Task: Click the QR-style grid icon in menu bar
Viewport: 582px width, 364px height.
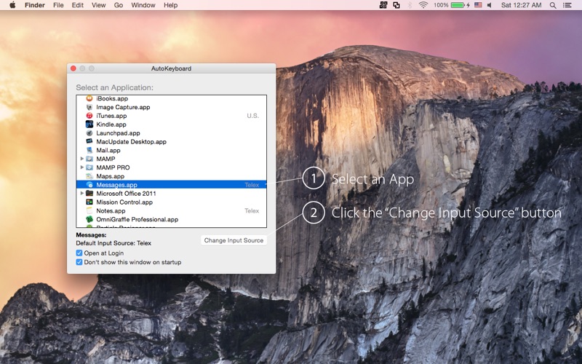Action: (383, 5)
